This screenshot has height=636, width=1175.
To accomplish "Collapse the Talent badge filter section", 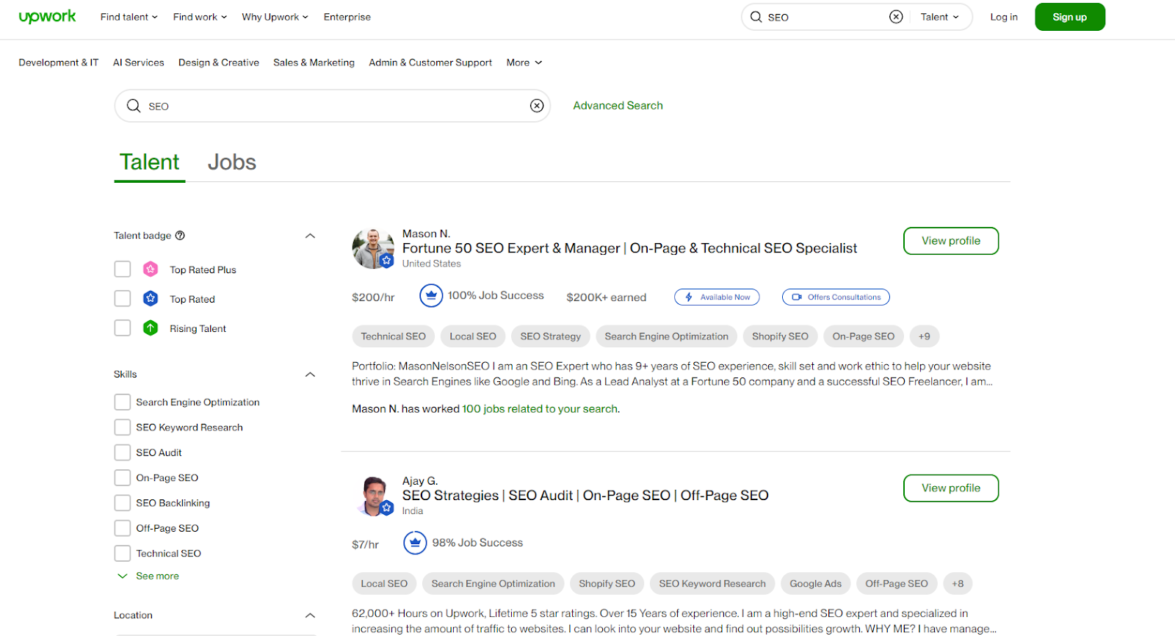I will [x=310, y=236].
